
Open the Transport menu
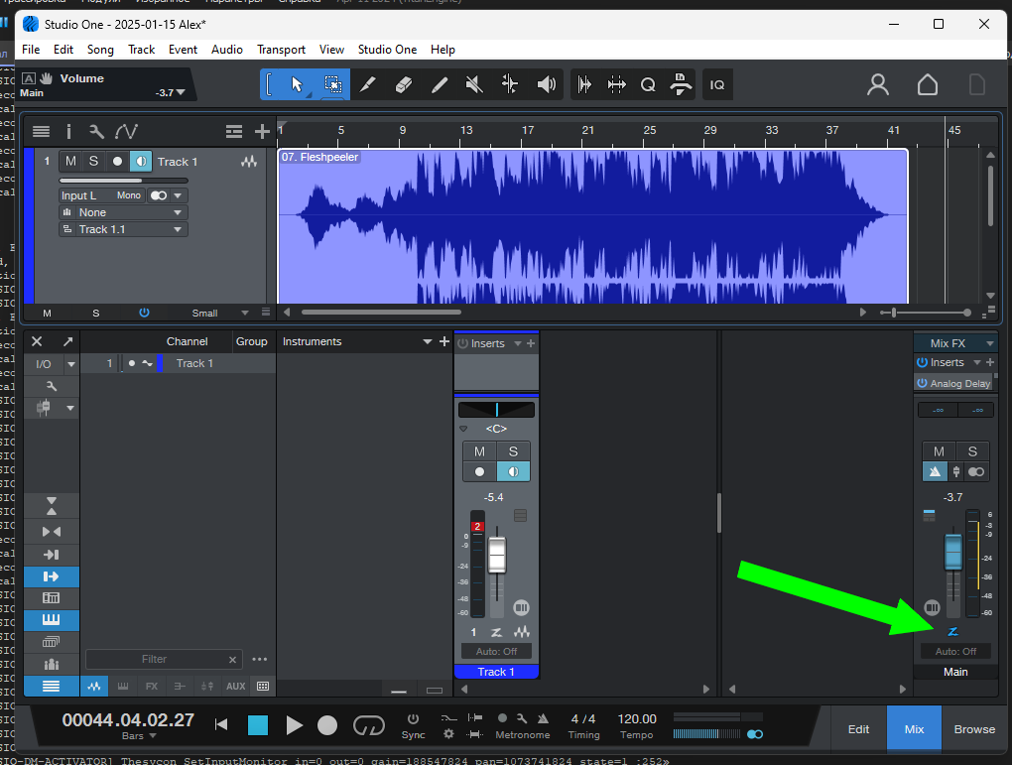pyautogui.click(x=281, y=49)
